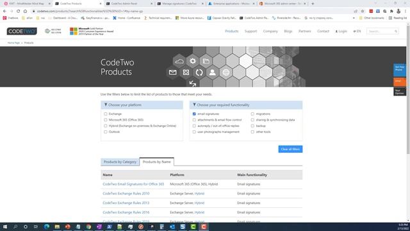Close the CodeTwo Admin Panel tab
Viewport: 410px width, 231px height.
coord(151,4)
